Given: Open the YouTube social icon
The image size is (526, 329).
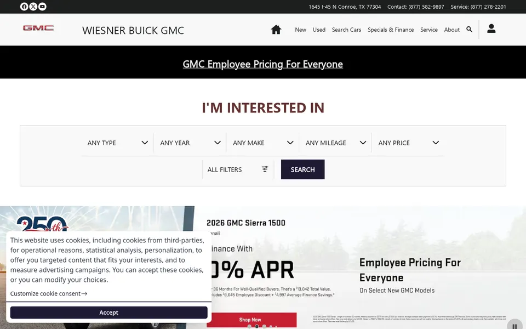Looking at the screenshot, I should [42, 7].
